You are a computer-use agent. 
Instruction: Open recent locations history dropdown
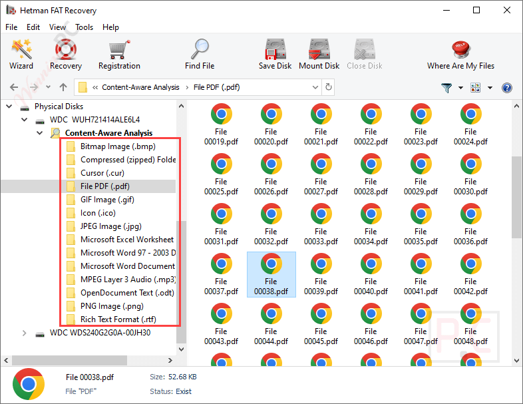pyautogui.click(x=48, y=87)
